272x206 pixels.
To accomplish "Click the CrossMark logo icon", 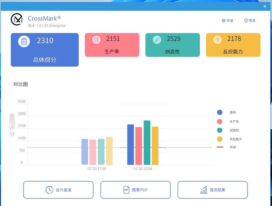I will [16, 20].
